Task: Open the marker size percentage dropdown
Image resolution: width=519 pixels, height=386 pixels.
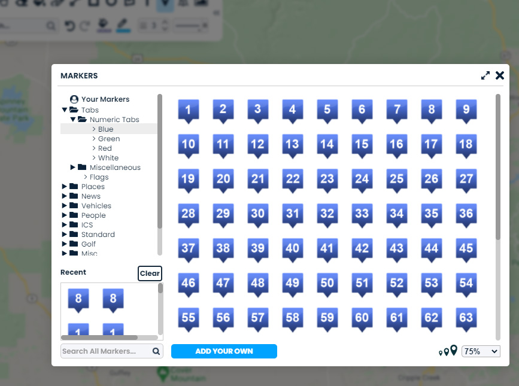Action: (481, 351)
